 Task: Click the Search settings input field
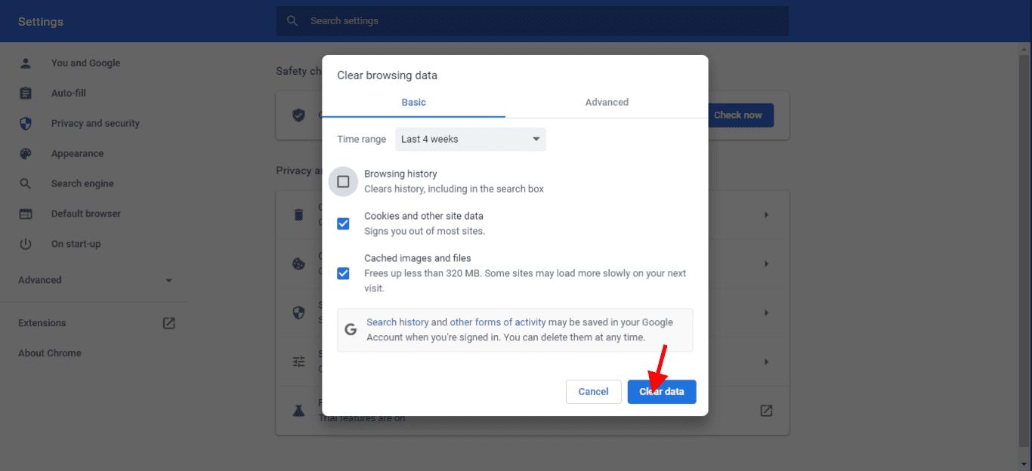[532, 21]
